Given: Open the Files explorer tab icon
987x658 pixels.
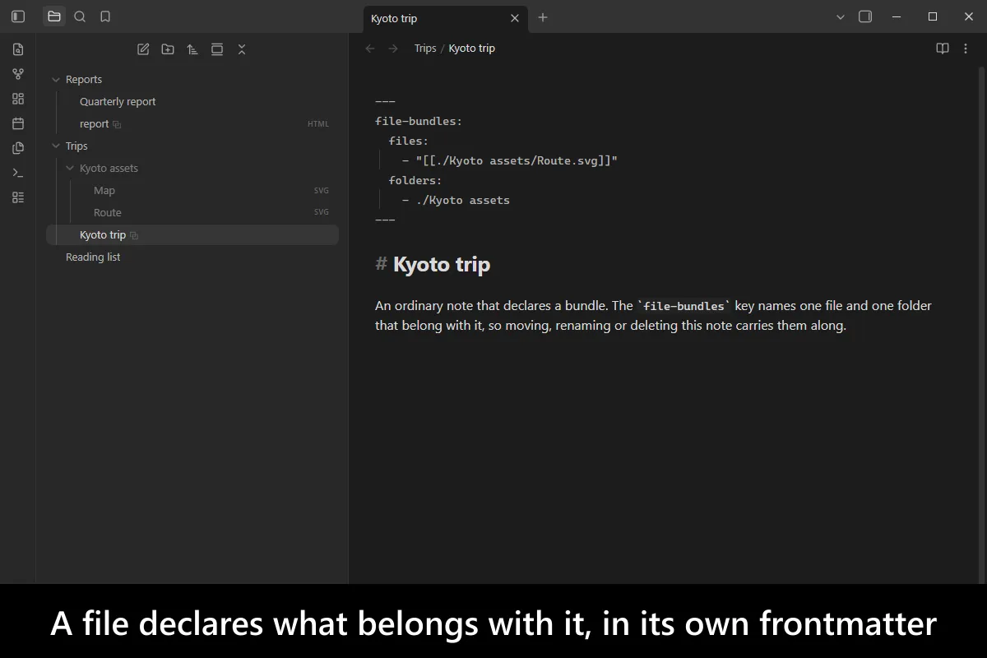Looking at the screenshot, I should [x=54, y=16].
